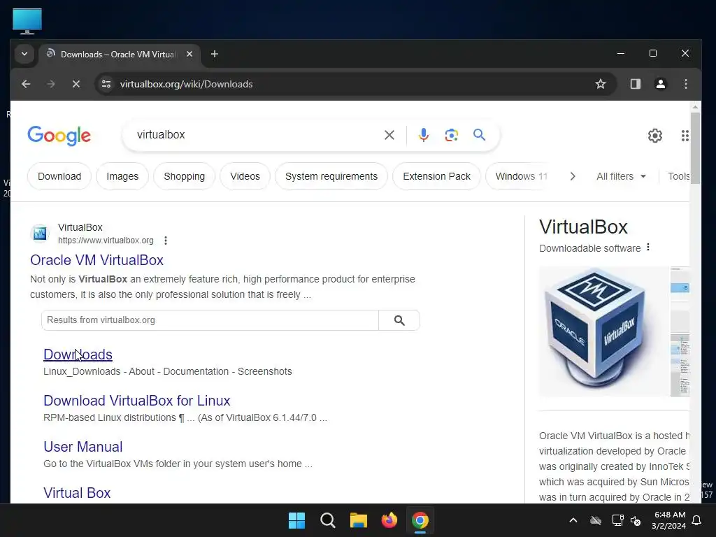Go back to the previous page
Screen dimensions: 716x537
[x=26, y=84]
